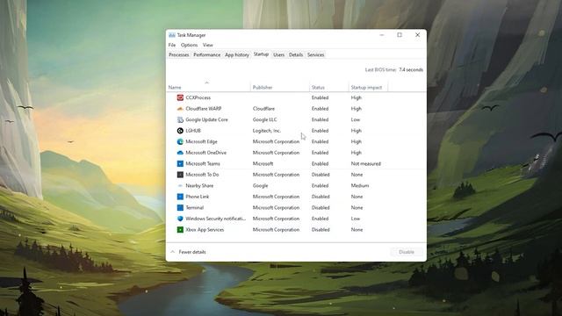The height and width of the screenshot is (316, 562).
Task: Click the Google Update Core icon
Action: [x=180, y=119]
